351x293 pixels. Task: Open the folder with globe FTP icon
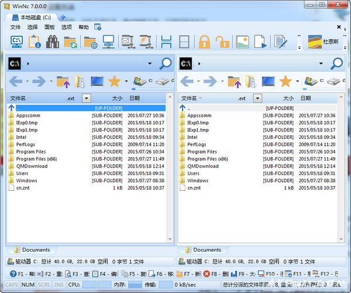coord(91,42)
